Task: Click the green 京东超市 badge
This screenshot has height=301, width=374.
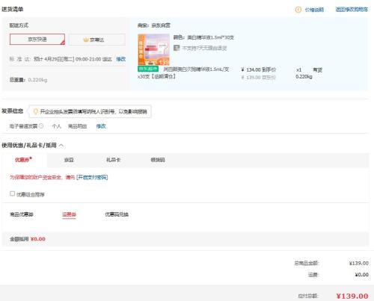Action: click(x=148, y=69)
